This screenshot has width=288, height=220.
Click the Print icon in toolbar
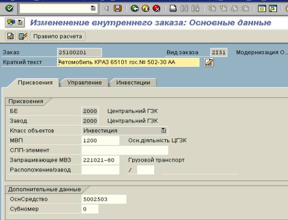tap(173, 8)
